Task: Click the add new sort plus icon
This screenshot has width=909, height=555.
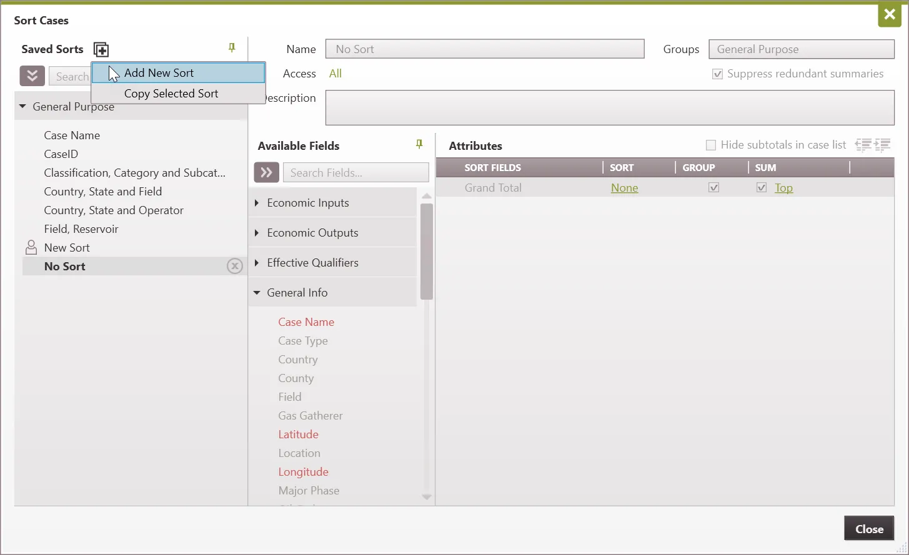Action: (x=101, y=49)
